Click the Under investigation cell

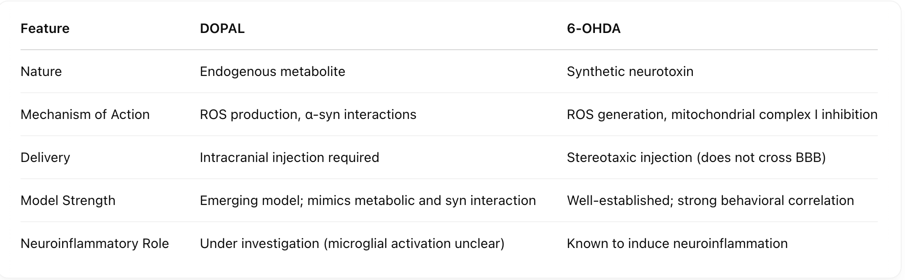pyautogui.click(x=352, y=244)
